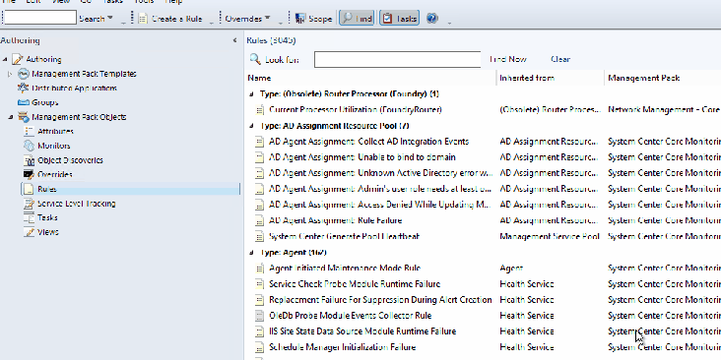Click the Attributes icon
721x360 pixels.
[x=29, y=132]
